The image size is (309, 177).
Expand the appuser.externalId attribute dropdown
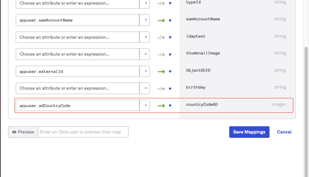145,71
